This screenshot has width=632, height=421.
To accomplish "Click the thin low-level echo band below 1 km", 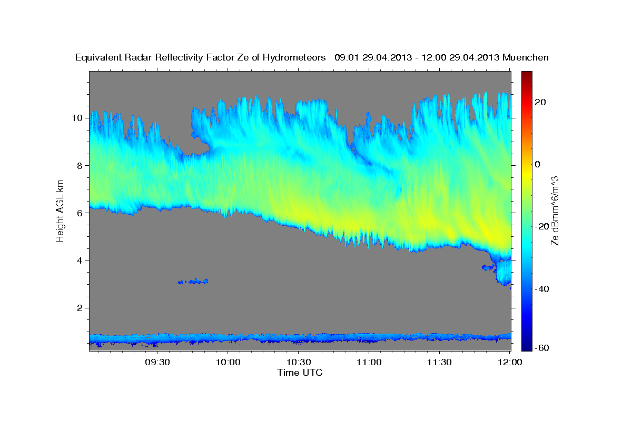I will pos(300,339).
